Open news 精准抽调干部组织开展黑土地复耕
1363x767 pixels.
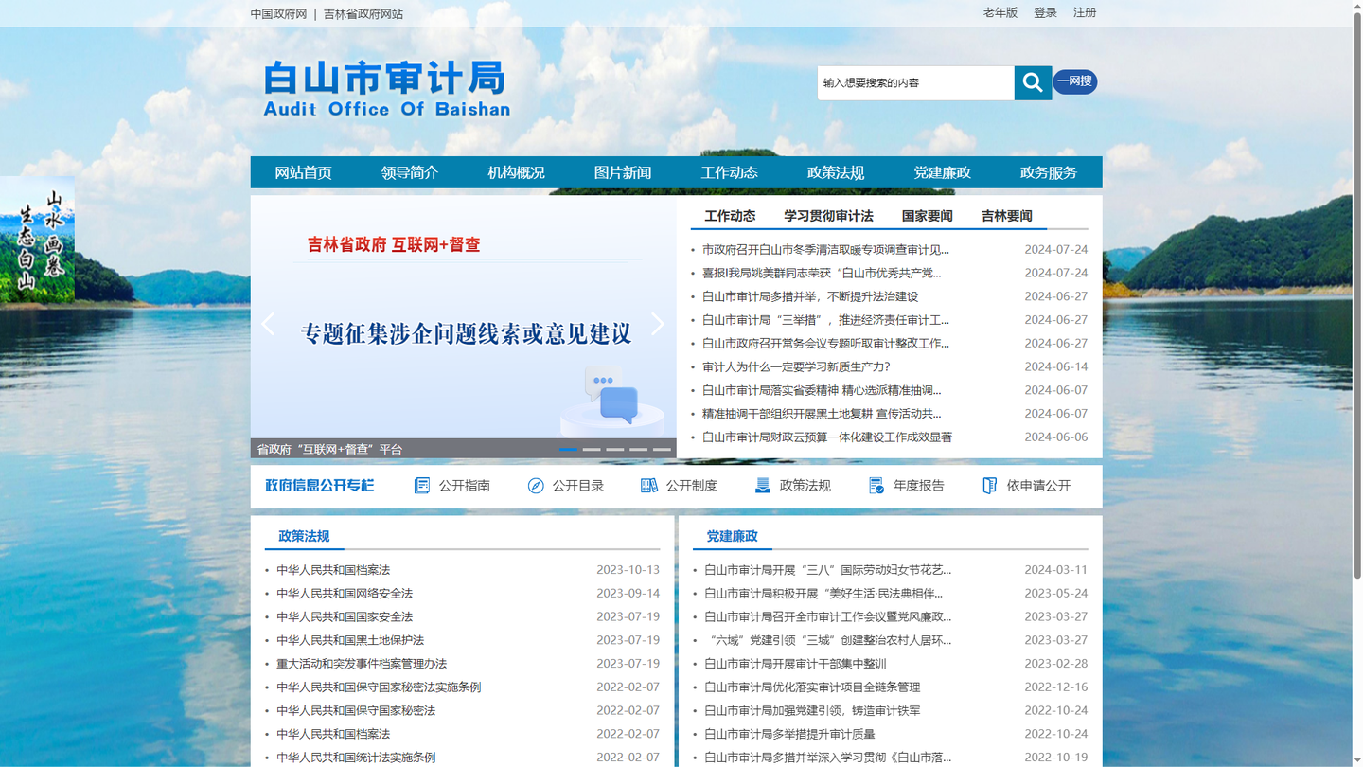click(x=822, y=414)
